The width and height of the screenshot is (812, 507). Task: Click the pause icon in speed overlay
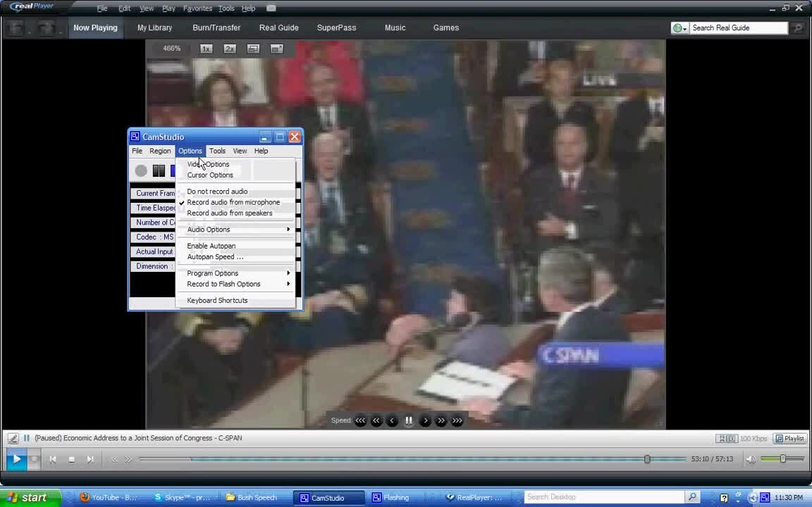tap(409, 420)
